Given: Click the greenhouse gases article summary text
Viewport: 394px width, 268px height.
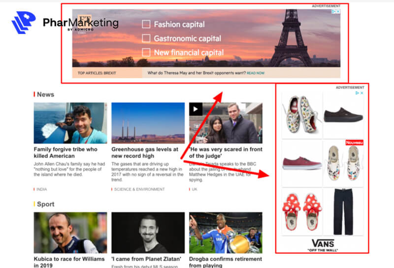Looking at the screenshot, I should [147, 172].
